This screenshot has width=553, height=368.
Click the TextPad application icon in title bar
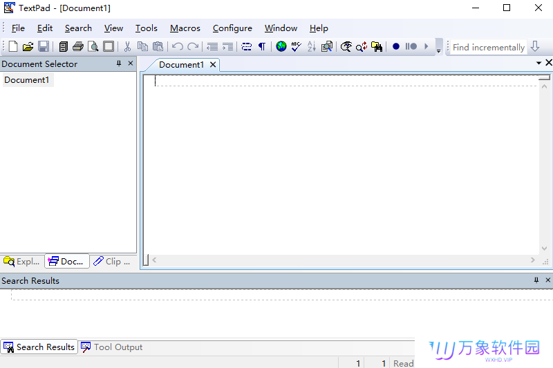(x=9, y=8)
